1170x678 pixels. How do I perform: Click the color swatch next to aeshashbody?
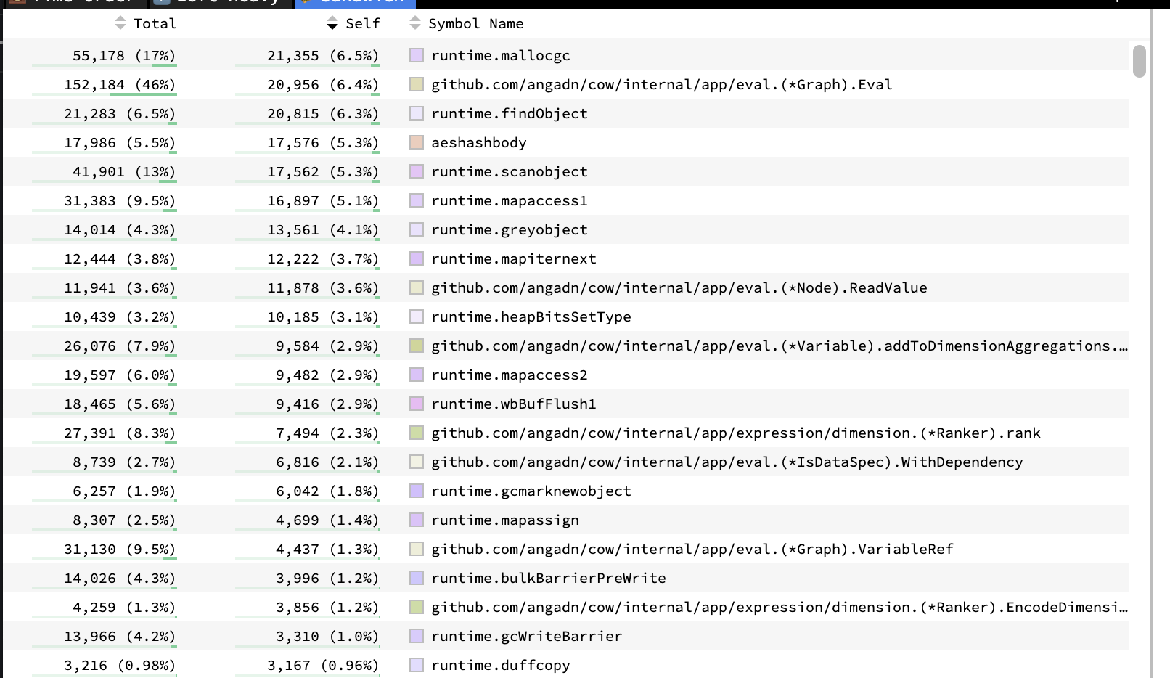pyautogui.click(x=417, y=142)
